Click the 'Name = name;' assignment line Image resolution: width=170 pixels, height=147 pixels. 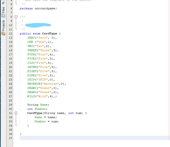tap(46, 117)
